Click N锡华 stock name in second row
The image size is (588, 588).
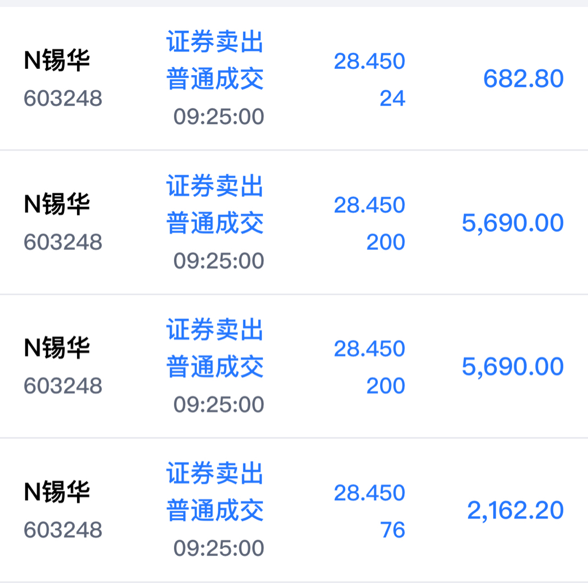coord(57,204)
